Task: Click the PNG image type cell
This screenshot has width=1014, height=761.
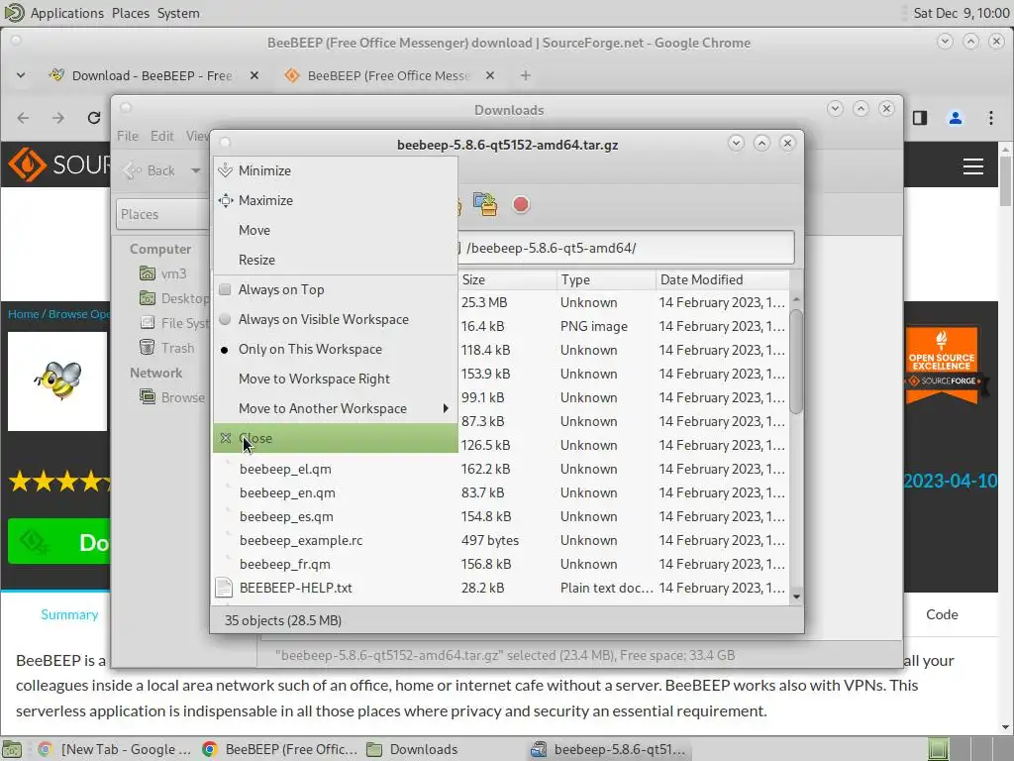Action: point(594,327)
